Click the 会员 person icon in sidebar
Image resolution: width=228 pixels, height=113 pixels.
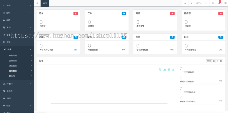pos(4,20)
